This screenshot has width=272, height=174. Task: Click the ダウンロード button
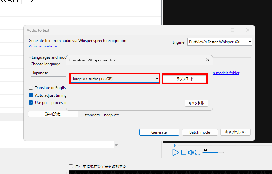tap(185, 79)
